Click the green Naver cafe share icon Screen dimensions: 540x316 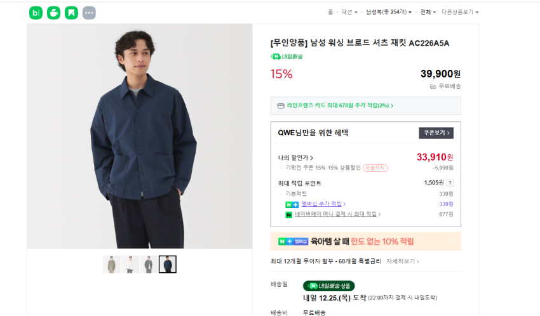pyautogui.click(x=53, y=13)
